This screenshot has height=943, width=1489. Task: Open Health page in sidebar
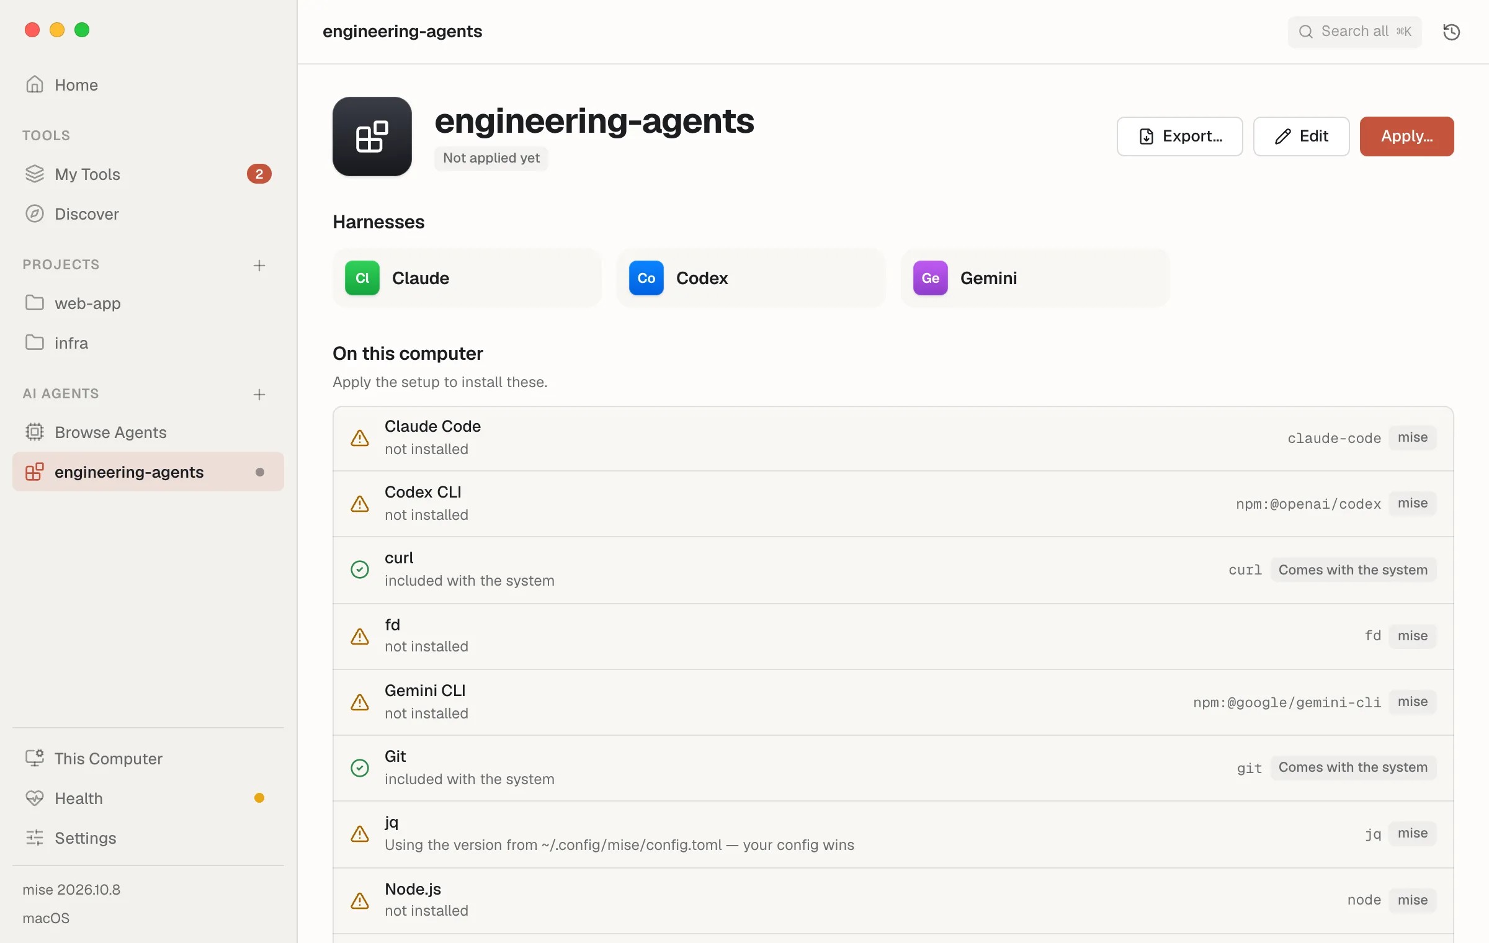[148, 798]
